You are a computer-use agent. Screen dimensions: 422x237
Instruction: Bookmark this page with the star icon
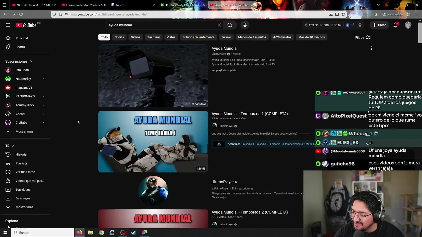[343, 14]
